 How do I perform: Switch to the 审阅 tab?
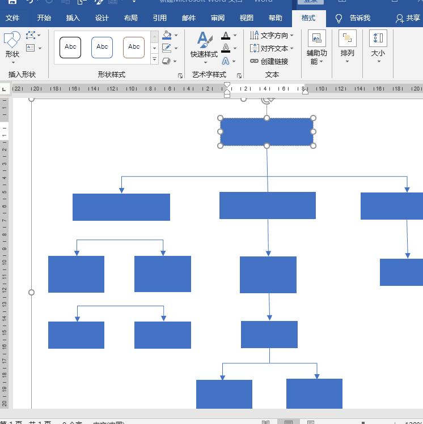coord(218,18)
